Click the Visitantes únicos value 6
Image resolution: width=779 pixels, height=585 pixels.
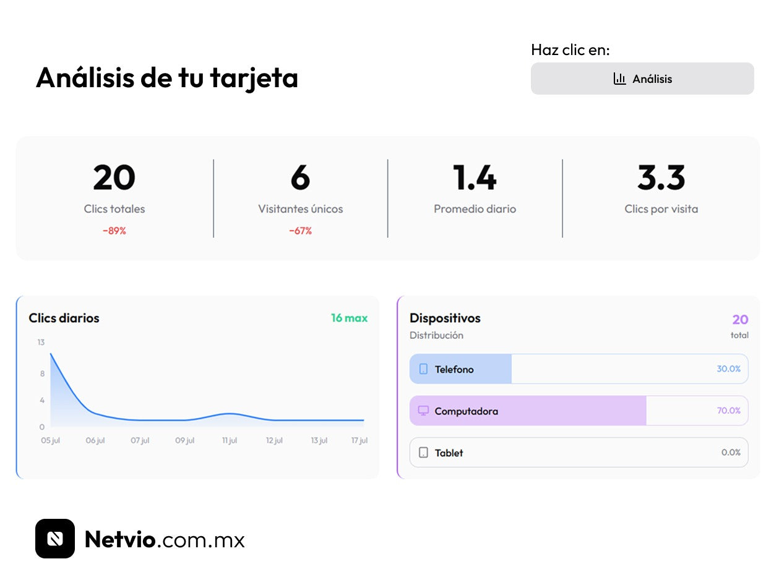300,178
